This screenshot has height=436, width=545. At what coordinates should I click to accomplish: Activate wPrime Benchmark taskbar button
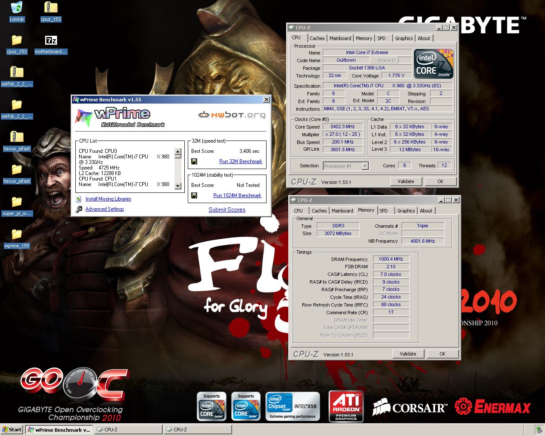(x=59, y=430)
